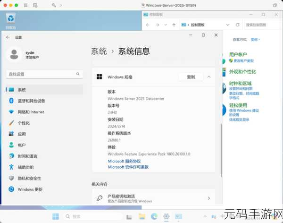Click the 26080.1 OS build value

click(x=114, y=140)
